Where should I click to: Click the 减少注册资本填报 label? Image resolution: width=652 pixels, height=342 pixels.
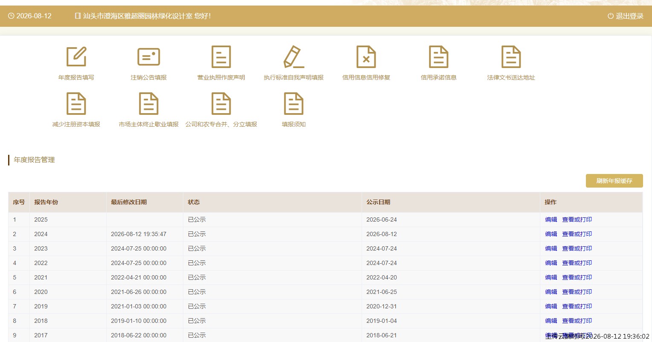coord(76,124)
